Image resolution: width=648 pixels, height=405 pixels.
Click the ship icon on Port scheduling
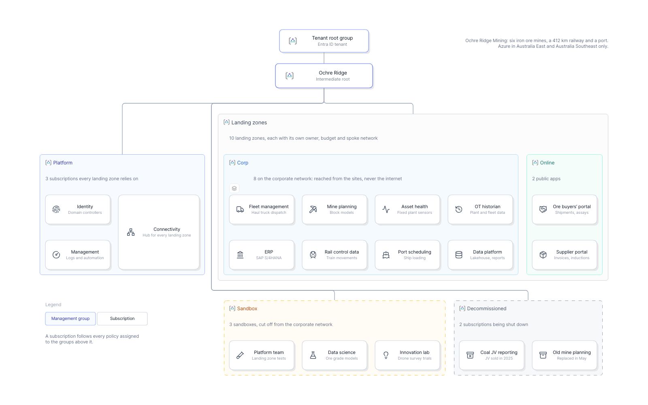pos(386,255)
